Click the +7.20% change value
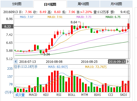This screenshot has height=101, width=137. (86, 12)
